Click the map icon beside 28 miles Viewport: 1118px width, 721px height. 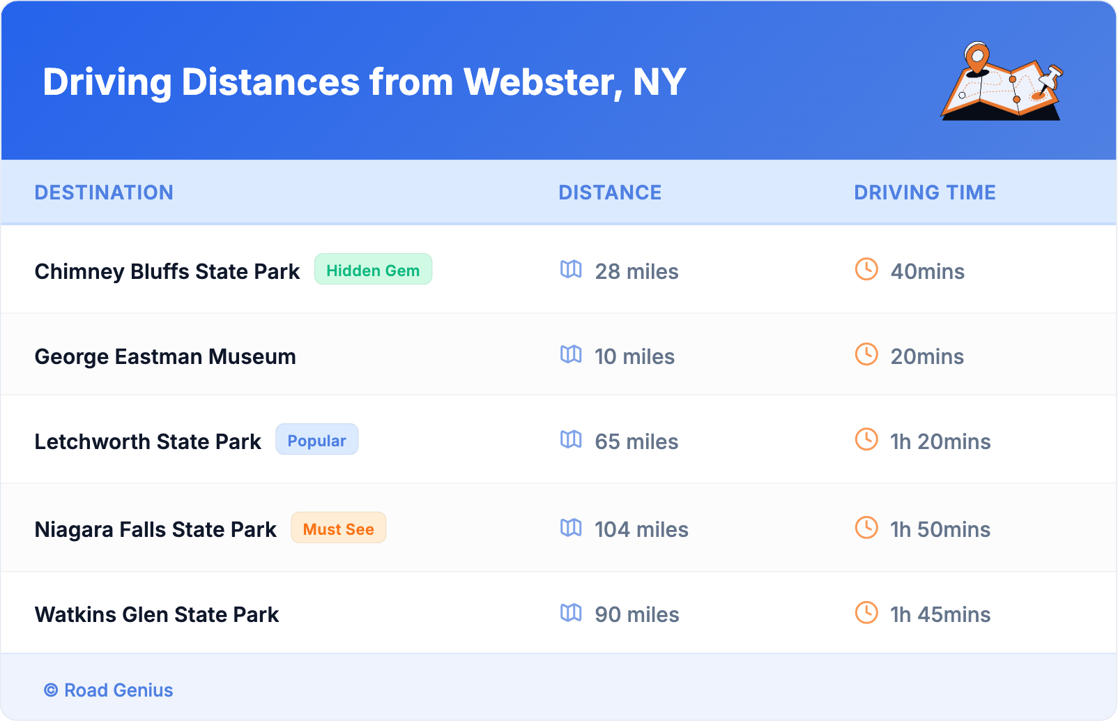tap(571, 270)
